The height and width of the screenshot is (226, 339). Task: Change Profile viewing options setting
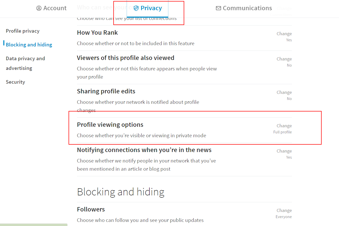pyautogui.click(x=284, y=126)
